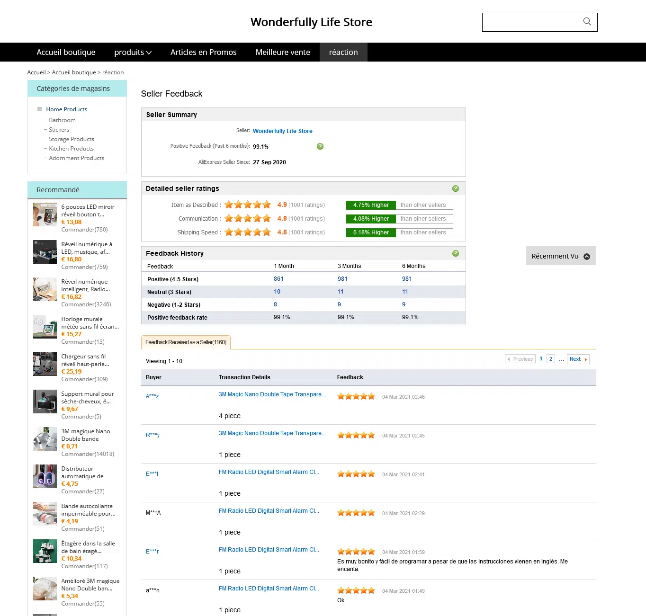Open the Meilleure vente menu item
This screenshot has height=616, width=646.
283,52
